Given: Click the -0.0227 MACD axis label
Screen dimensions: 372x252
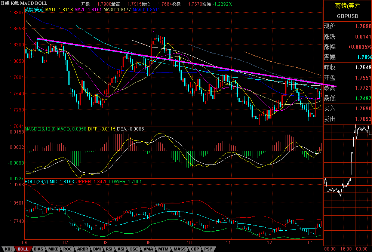Looking at the screenshot, I should (x=16, y=178).
